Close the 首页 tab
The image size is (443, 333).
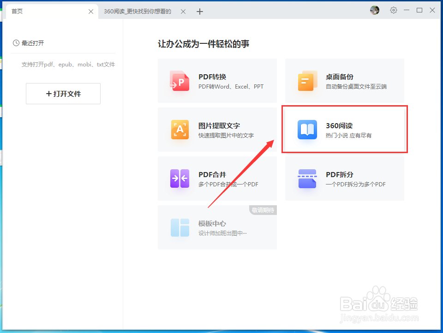90,11
